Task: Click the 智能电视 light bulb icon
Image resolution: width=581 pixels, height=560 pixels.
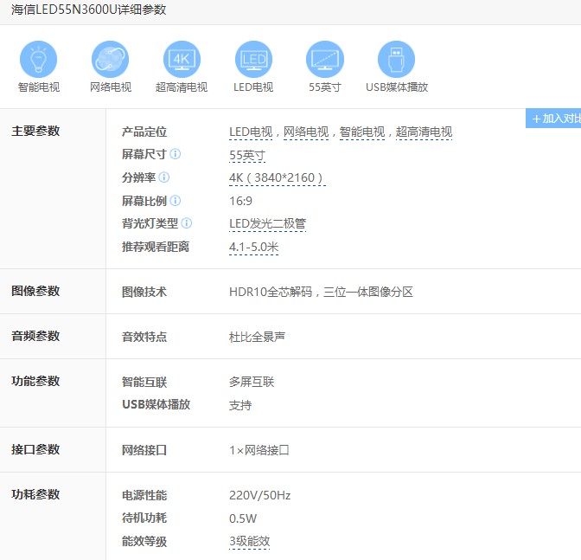Action: tap(39, 60)
